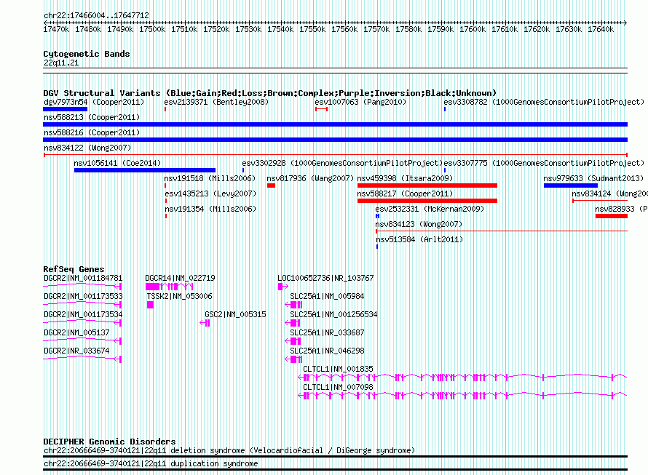This screenshot has height=475, width=648.
Task: Click DGCR2|NM_001184781 gene label
Action: 83,278
